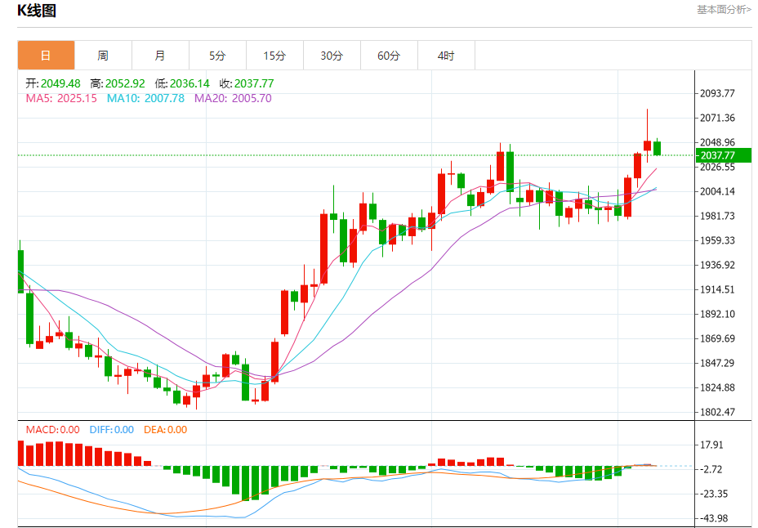758x528 pixels.
Task: Click the K线图 heading
Action: (37, 10)
